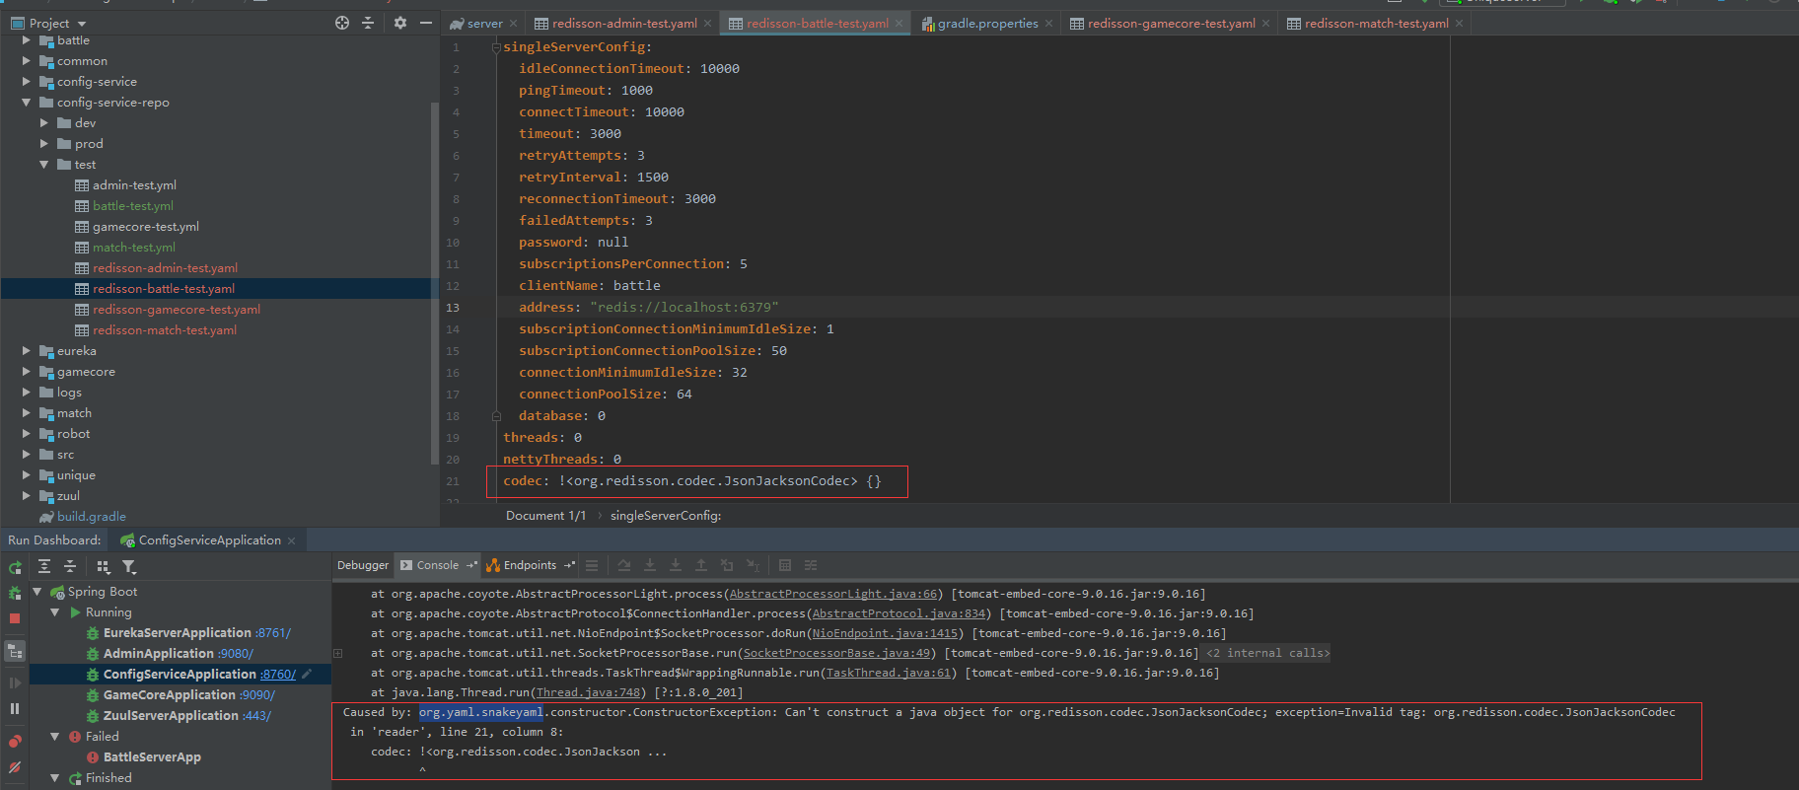
Task: Click the tree layout icon in run sidebar
Action: 15,651
